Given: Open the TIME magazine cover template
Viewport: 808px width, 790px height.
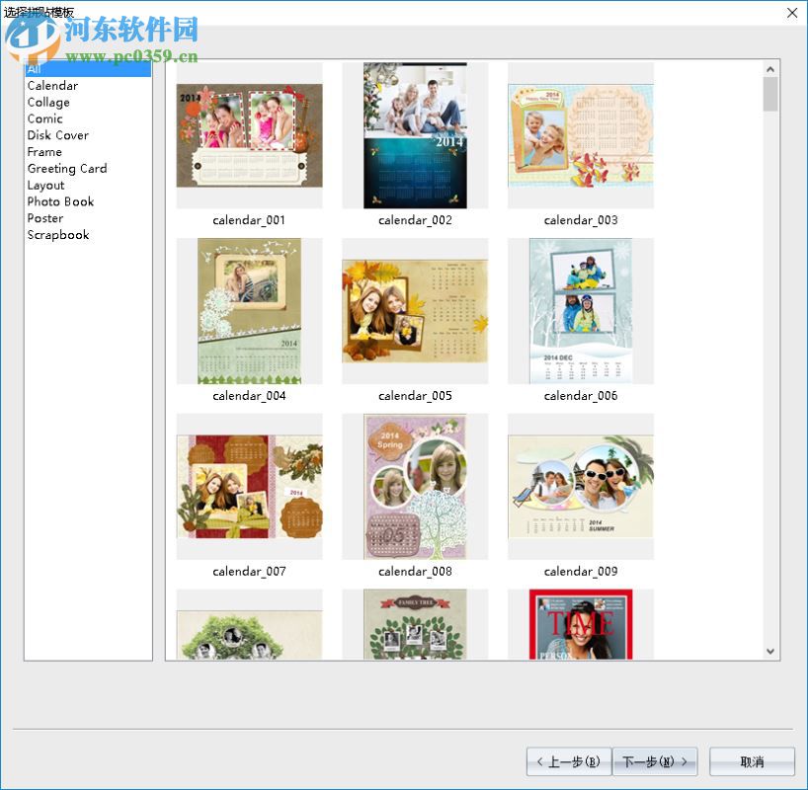Looking at the screenshot, I should coord(580,627).
